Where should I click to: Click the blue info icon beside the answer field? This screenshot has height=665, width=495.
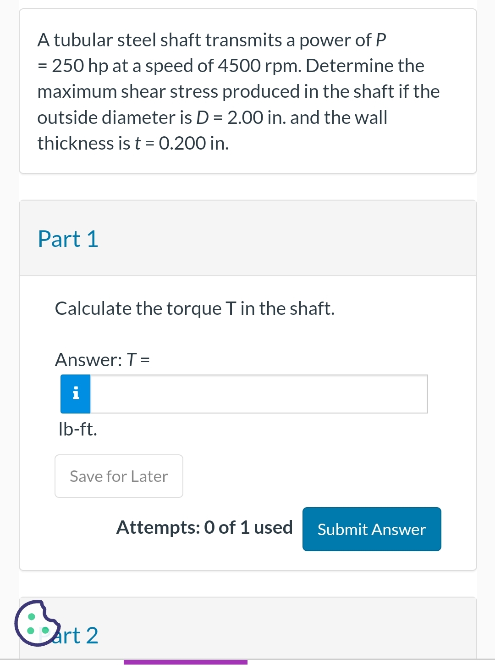(x=76, y=394)
